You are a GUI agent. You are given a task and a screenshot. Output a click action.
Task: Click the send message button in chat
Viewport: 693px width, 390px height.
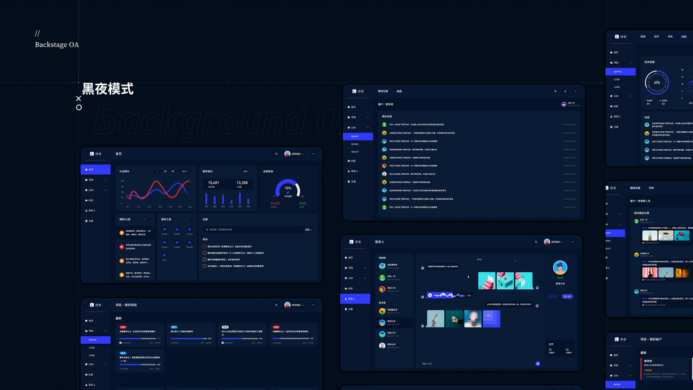click(538, 363)
